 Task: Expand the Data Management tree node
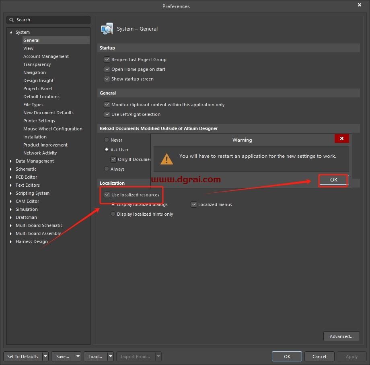click(11, 161)
